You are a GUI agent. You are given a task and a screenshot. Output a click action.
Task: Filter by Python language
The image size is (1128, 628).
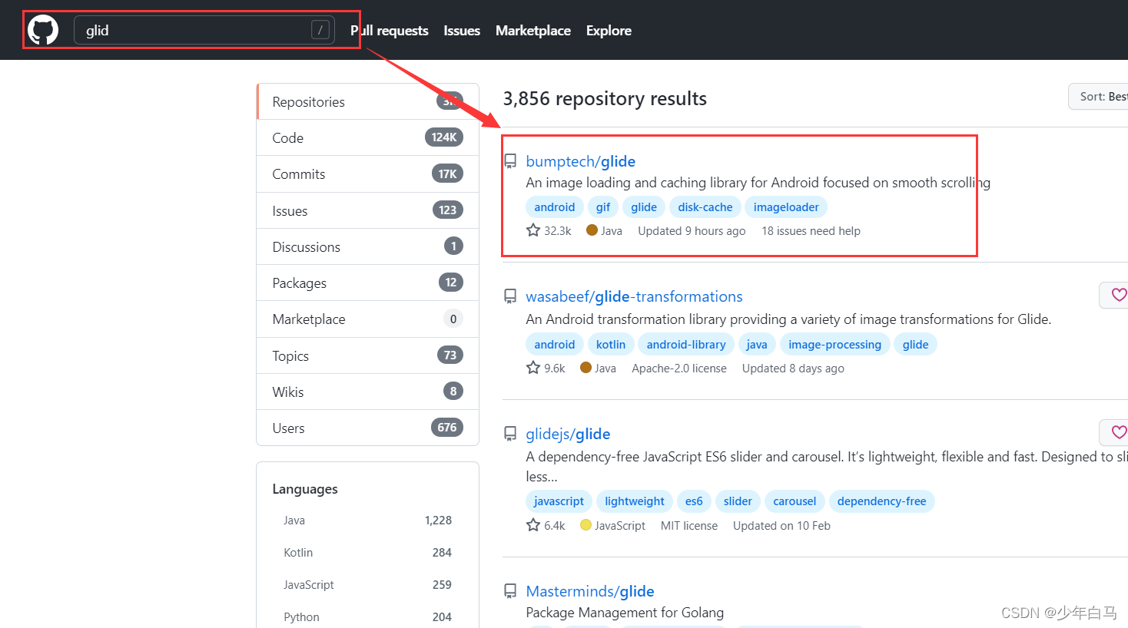[367, 617]
